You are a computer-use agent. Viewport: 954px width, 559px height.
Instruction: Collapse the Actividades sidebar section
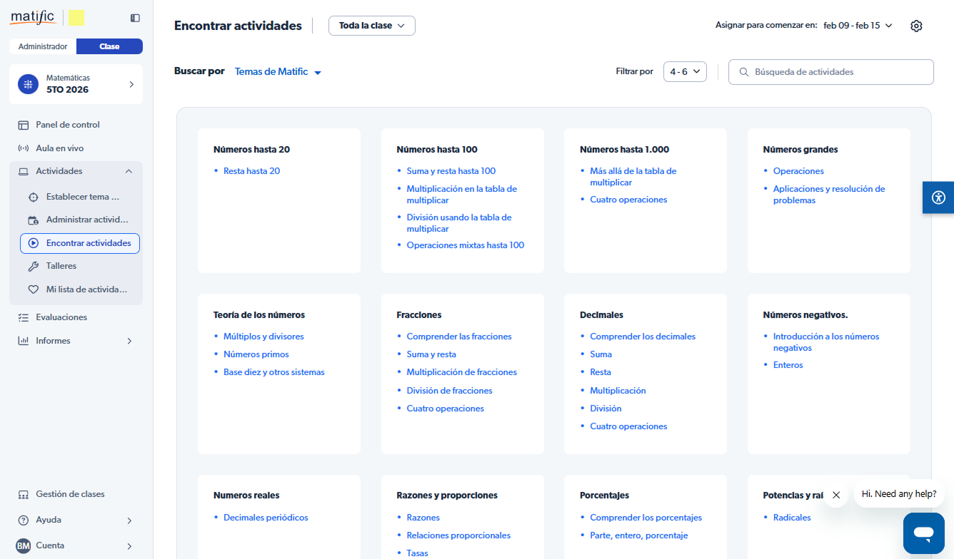pyautogui.click(x=129, y=171)
